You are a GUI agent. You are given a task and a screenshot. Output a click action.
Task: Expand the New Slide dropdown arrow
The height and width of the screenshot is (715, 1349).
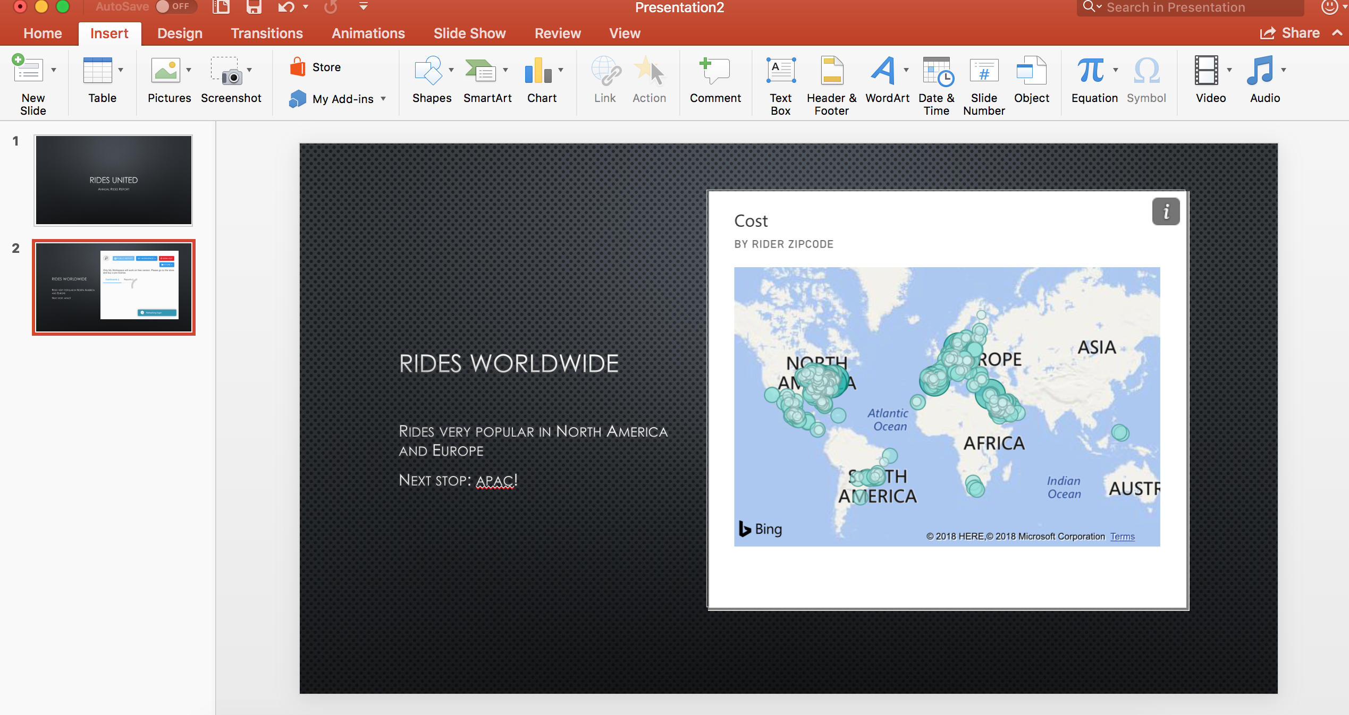[x=54, y=70]
